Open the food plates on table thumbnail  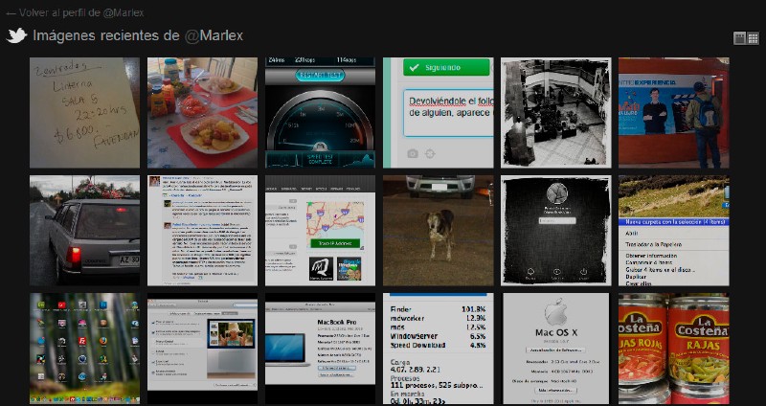point(202,113)
